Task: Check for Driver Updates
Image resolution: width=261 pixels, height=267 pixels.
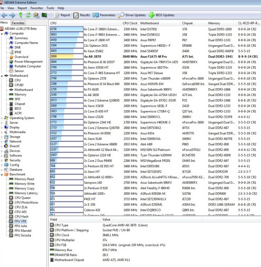Action: click(132, 15)
